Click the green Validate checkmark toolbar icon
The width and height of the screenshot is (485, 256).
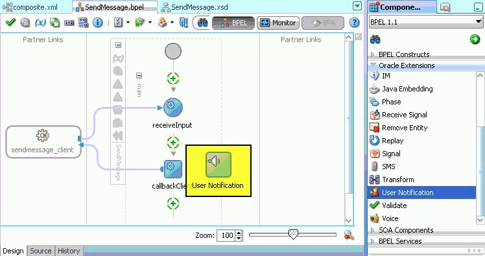10,22
